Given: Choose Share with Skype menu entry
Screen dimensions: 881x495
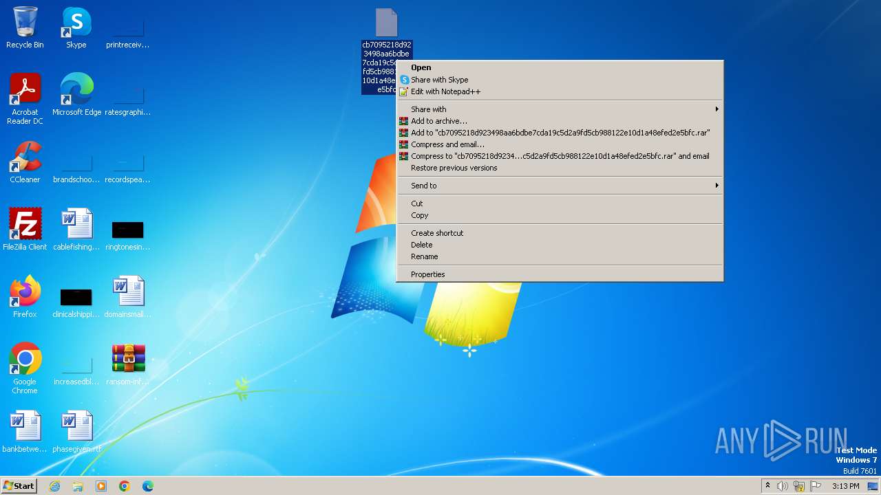Looking at the screenshot, I should click(560, 80).
